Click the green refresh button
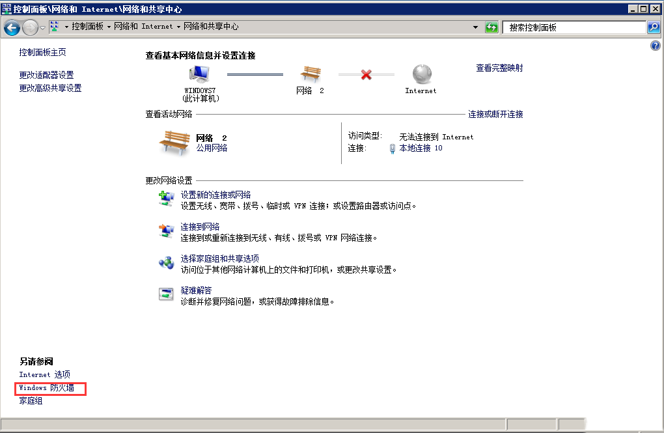 pyautogui.click(x=491, y=27)
